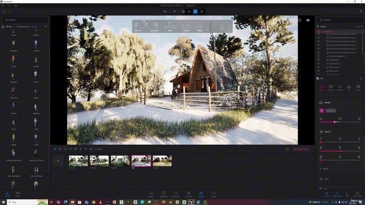Focus the library Search field on the left
The image size is (365, 205).
(x=25, y=20)
